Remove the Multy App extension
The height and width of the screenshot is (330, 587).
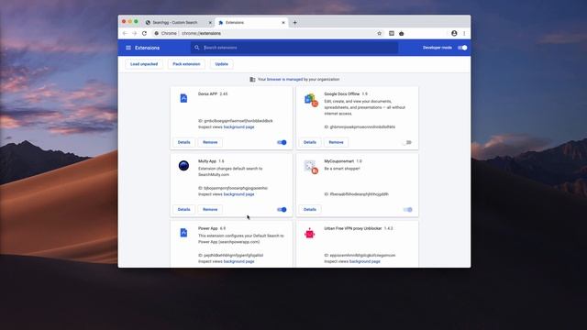(x=210, y=210)
